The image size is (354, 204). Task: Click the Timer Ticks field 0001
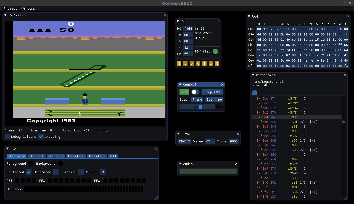tap(234, 141)
